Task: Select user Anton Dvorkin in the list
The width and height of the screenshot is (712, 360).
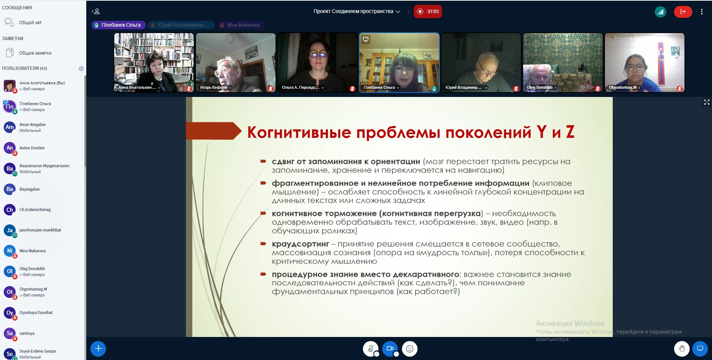Action: pos(32,148)
